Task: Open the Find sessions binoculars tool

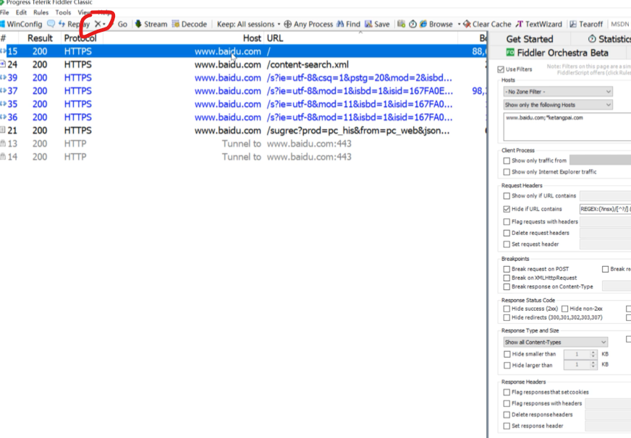Action: [349, 24]
